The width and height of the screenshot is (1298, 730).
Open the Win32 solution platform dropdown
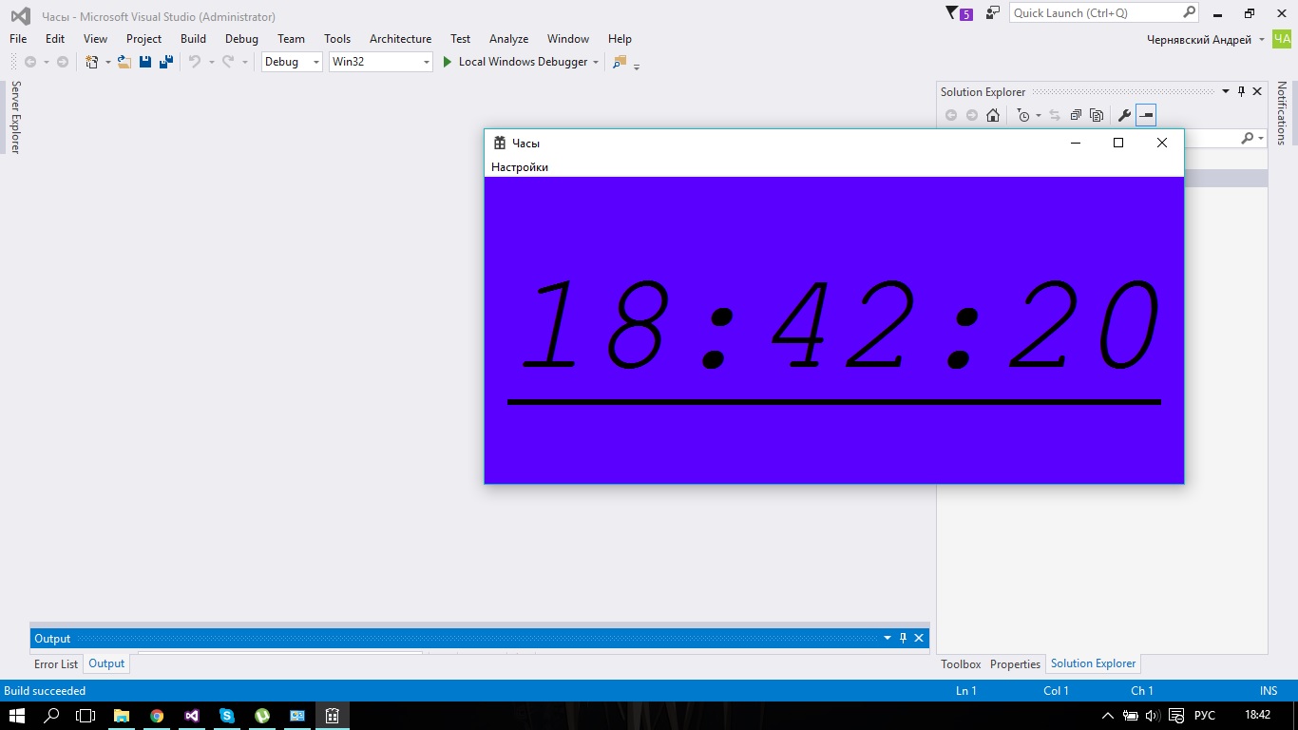tap(381, 62)
